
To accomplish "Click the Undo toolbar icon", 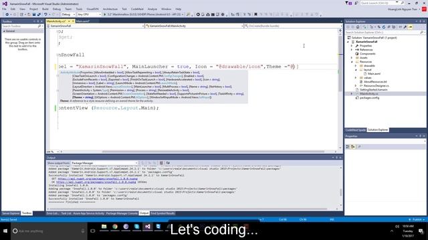I will click(x=45, y=15).
